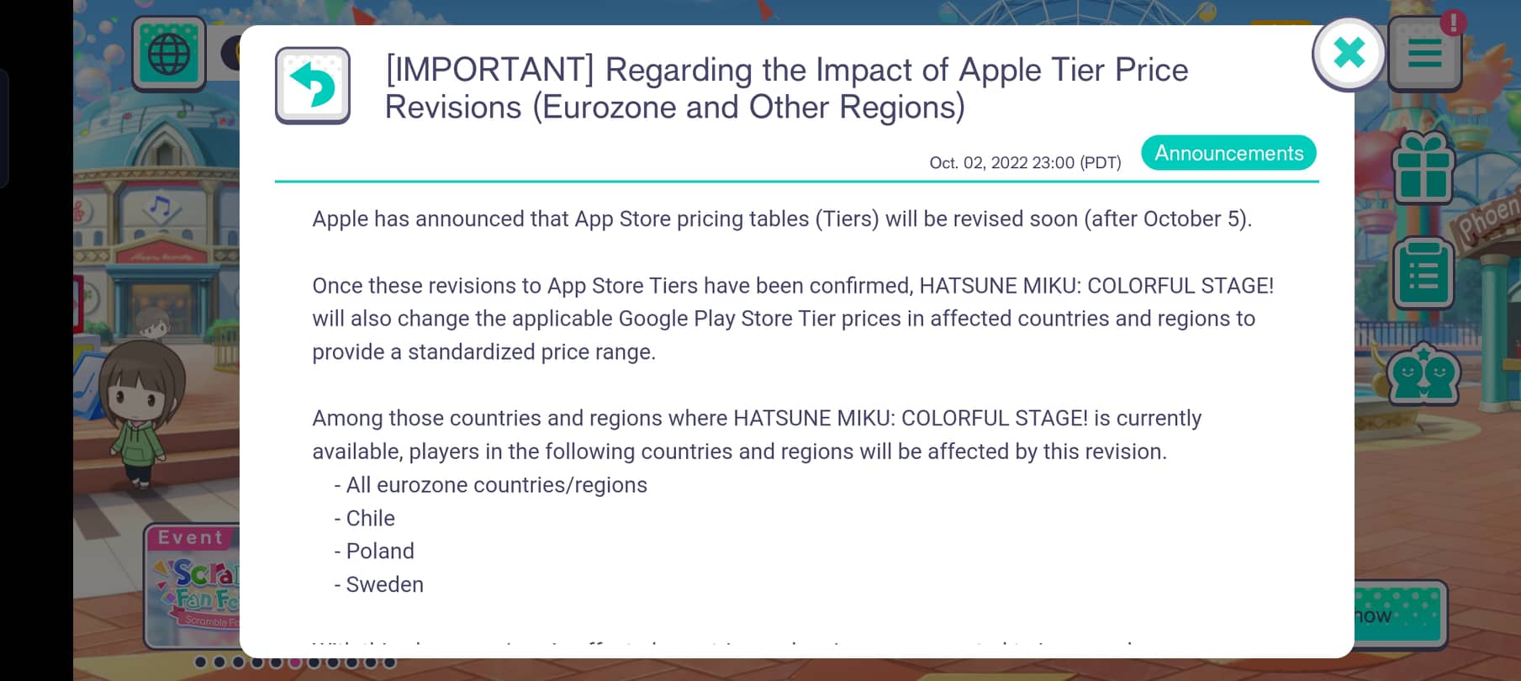This screenshot has width=1521, height=681.
Task: Open the globe language icon
Action: [x=169, y=54]
